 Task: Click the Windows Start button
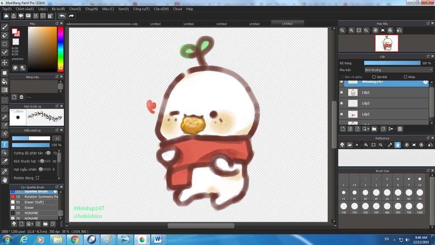click(x=7, y=239)
